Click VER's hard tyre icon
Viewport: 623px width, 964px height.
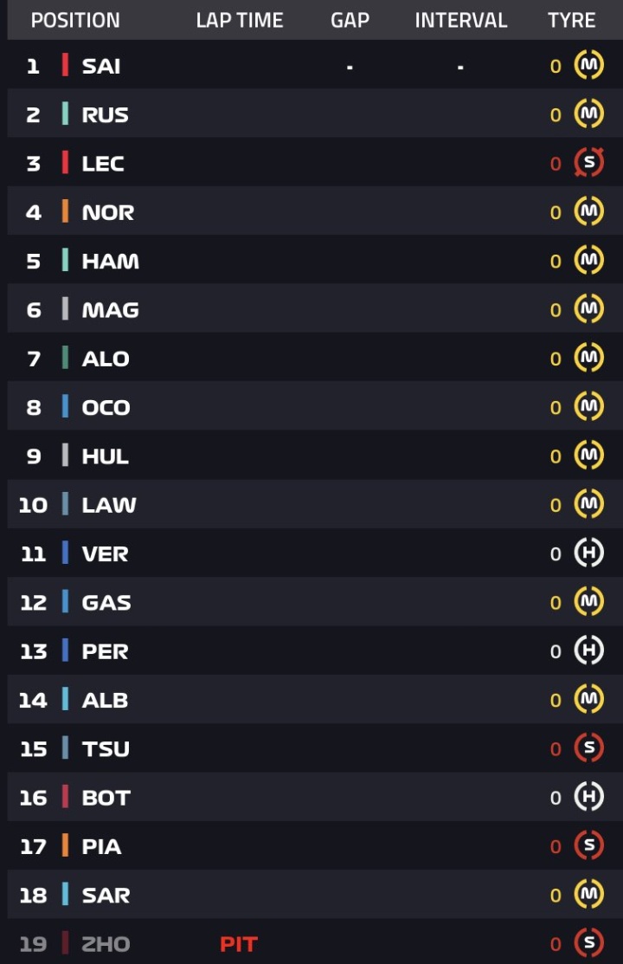pyautogui.click(x=588, y=553)
